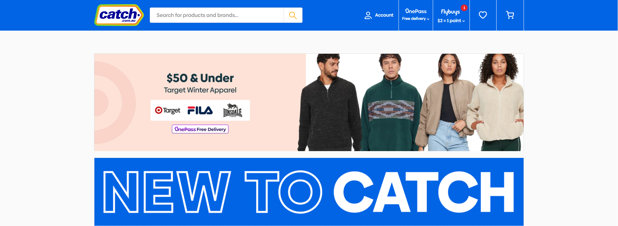618x226 pixels.
Task: Expand the OnePass Free delivery dropdown
Action: pos(415,19)
